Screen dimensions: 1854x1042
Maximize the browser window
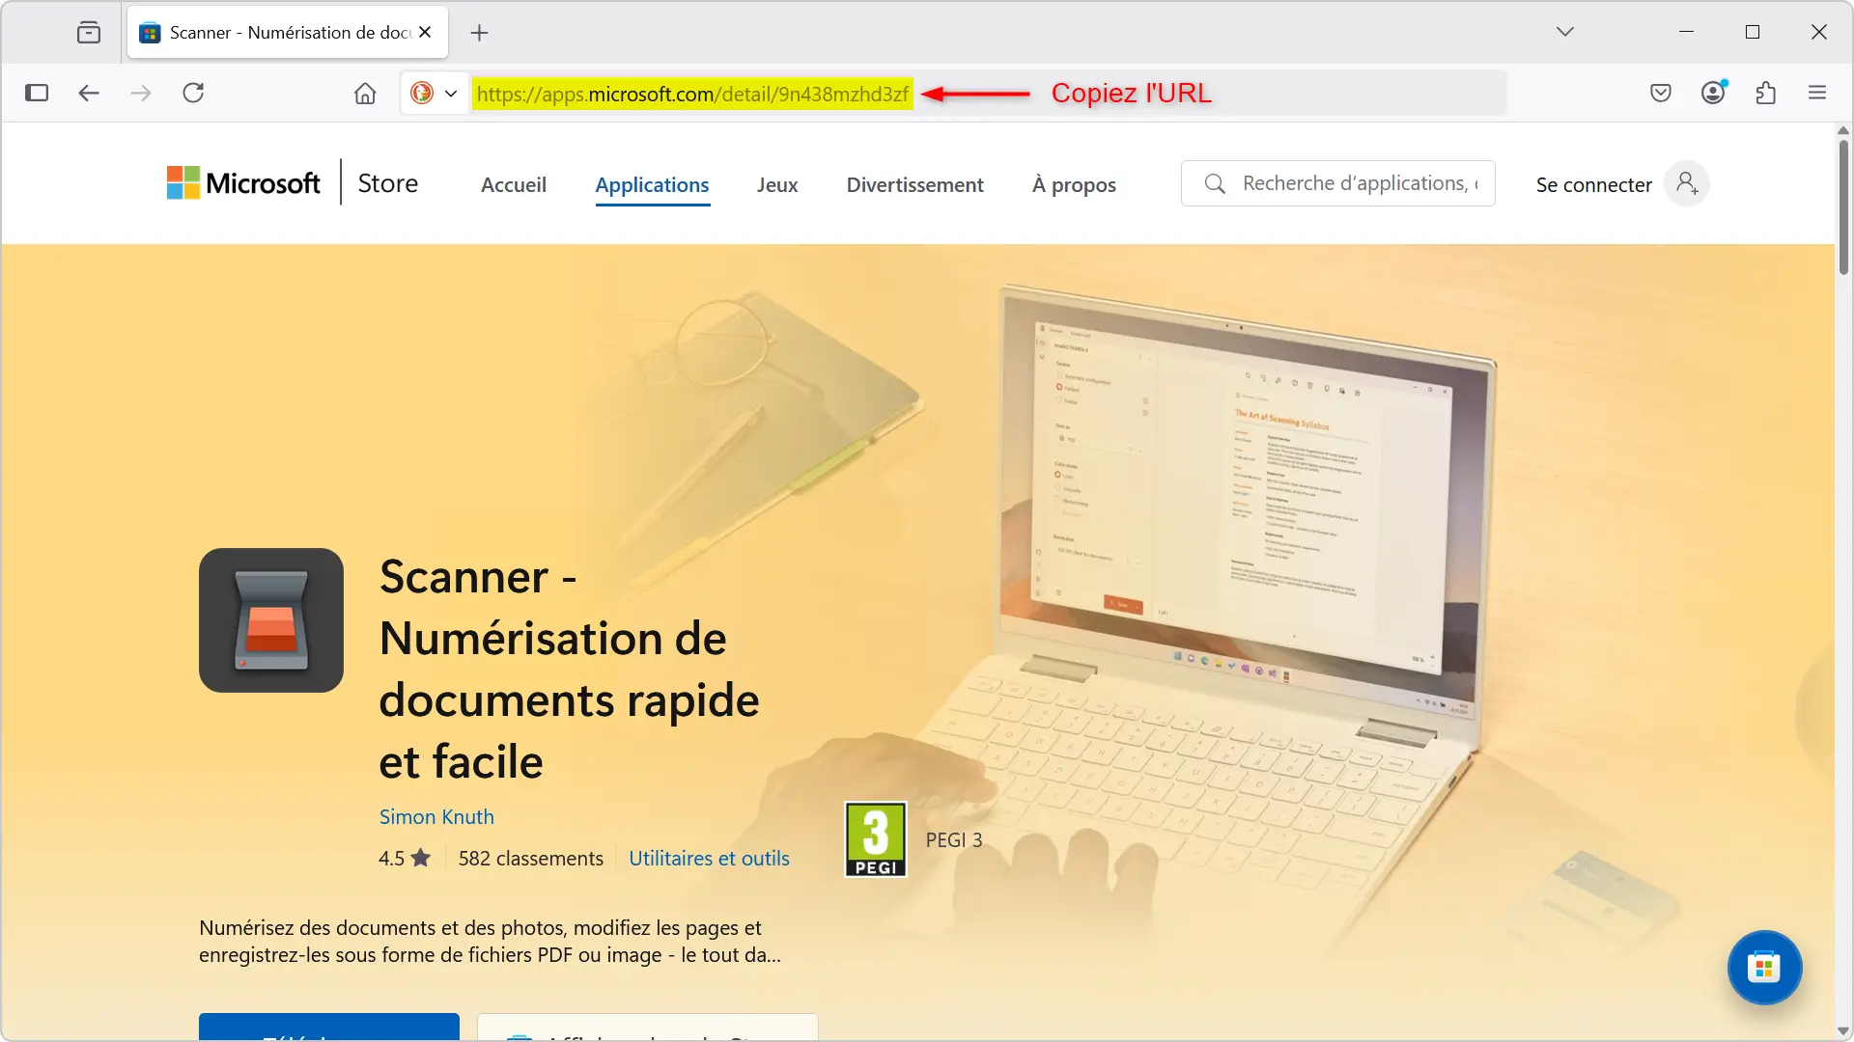click(x=1753, y=32)
